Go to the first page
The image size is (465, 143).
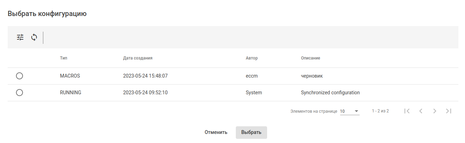[x=407, y=111]
